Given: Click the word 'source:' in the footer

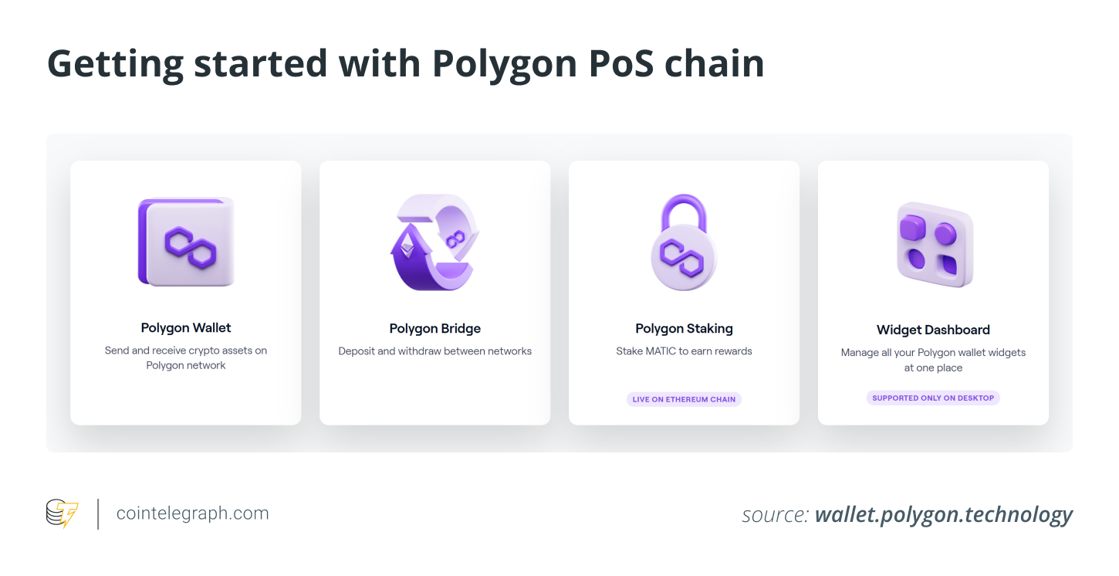Looking at the screenshot, I should [x=775, y=515].
